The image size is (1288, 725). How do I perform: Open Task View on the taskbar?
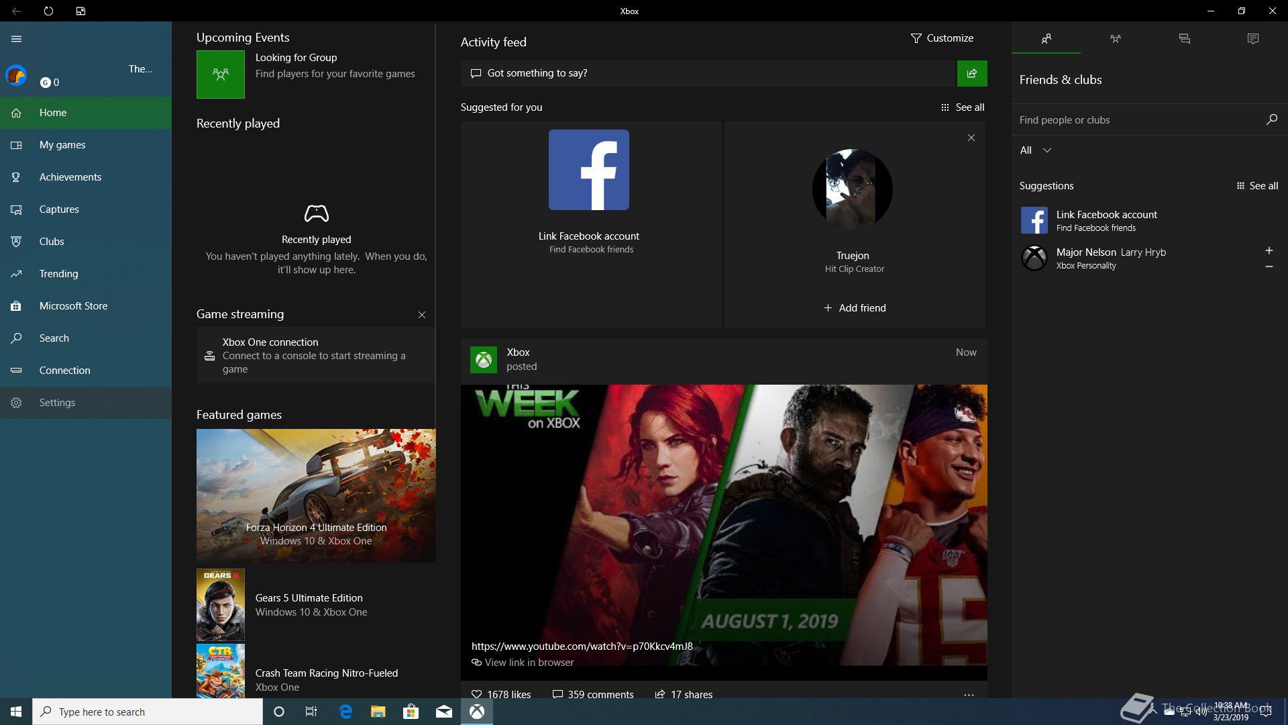tap(311, 712)
